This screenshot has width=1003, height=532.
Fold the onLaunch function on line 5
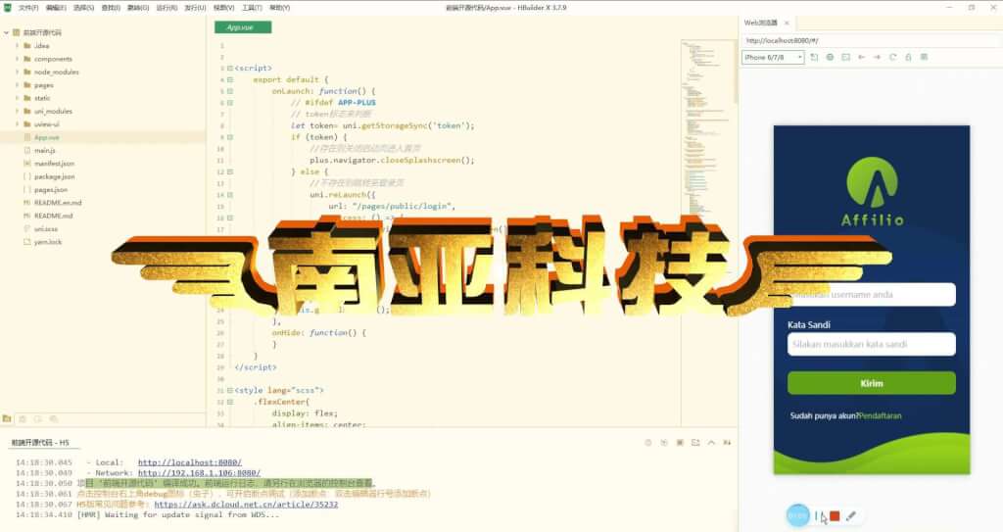pos(230,91)
